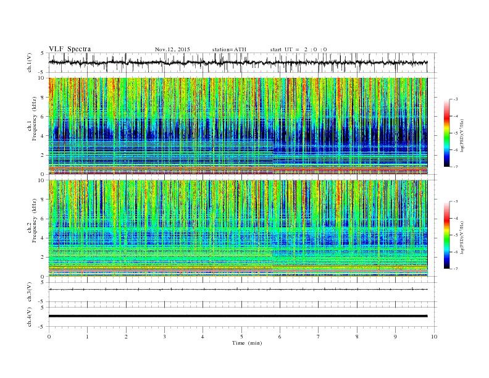The width and height of the screenshot is (489, 378).
Task: Click the "-3" label on ch.1 colorbar
Action: [x=456, y=99]
